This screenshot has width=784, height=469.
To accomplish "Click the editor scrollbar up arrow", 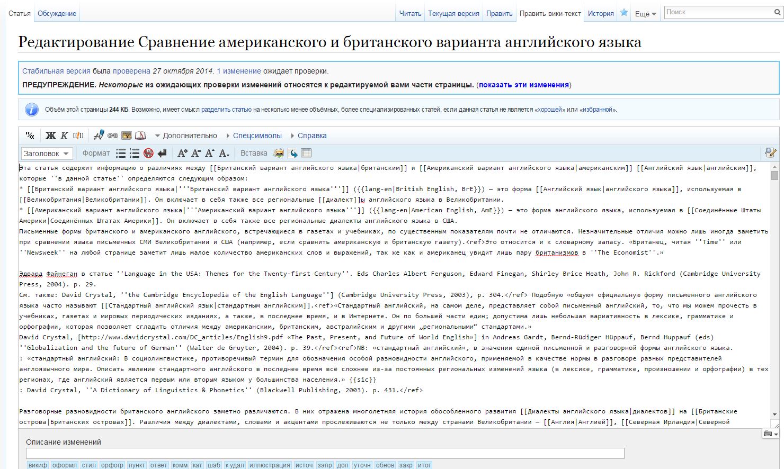I will (x=774, y=167).
